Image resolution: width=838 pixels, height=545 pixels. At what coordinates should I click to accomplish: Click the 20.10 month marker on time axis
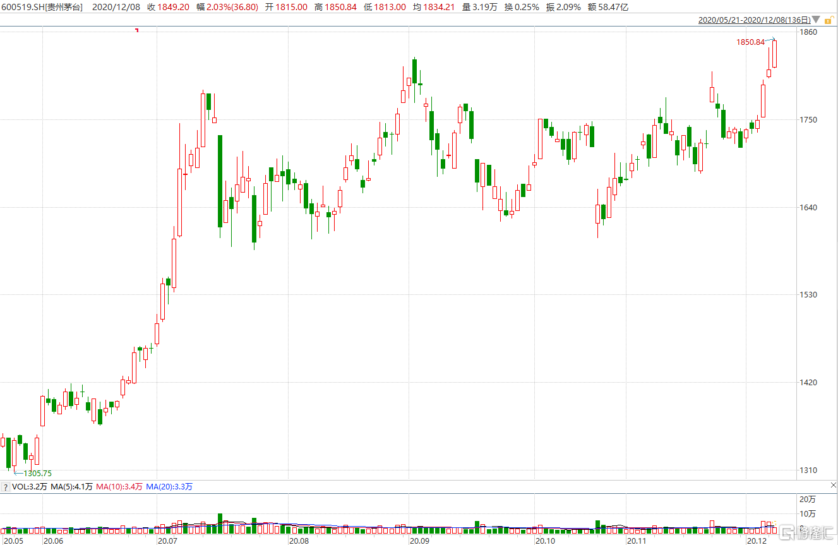pos(545,541)
